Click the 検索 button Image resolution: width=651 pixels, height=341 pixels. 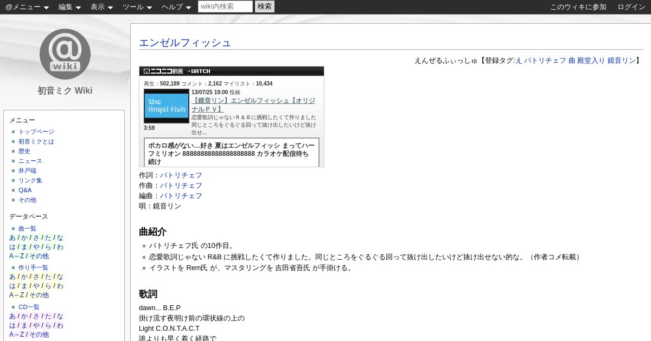pos(265,6)
